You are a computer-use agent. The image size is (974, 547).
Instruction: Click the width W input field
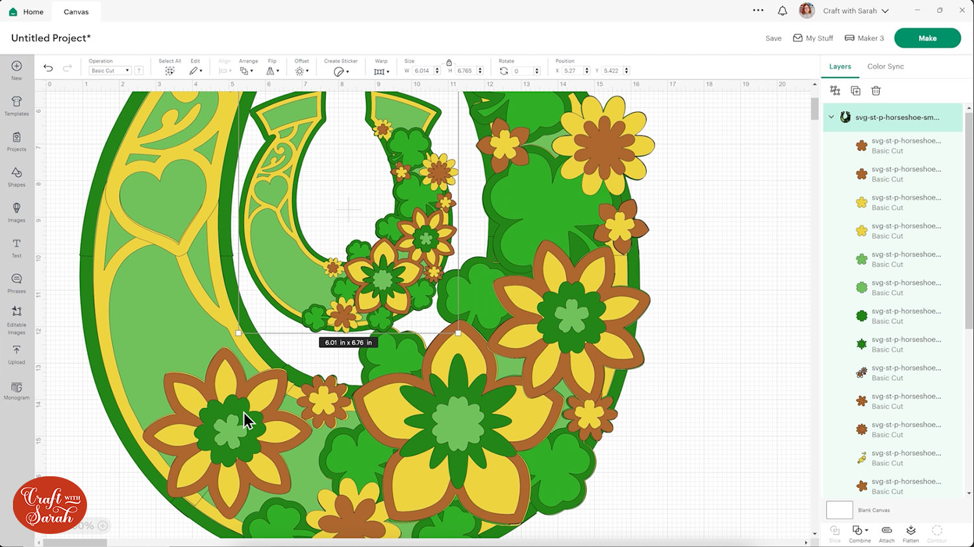point(422,71)
